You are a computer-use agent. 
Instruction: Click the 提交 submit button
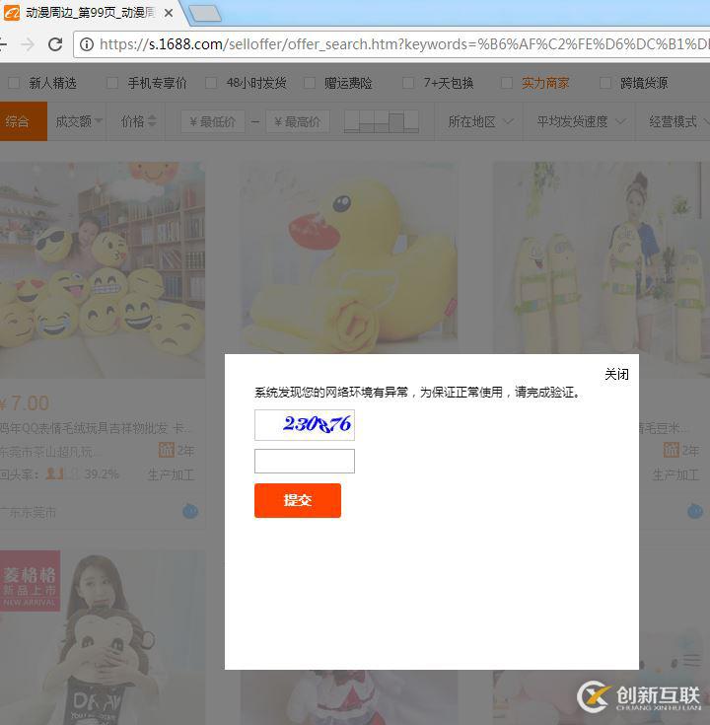[x=298, y=500]
